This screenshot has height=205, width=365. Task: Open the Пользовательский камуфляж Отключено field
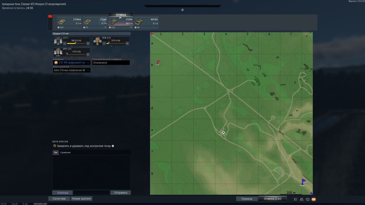click(111, 63)
